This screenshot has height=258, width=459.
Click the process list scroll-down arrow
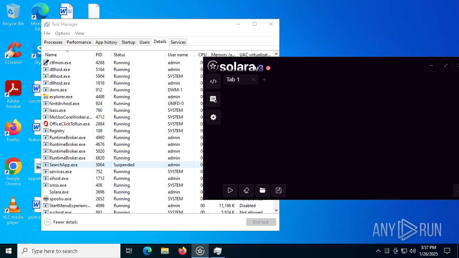(276, 210)
